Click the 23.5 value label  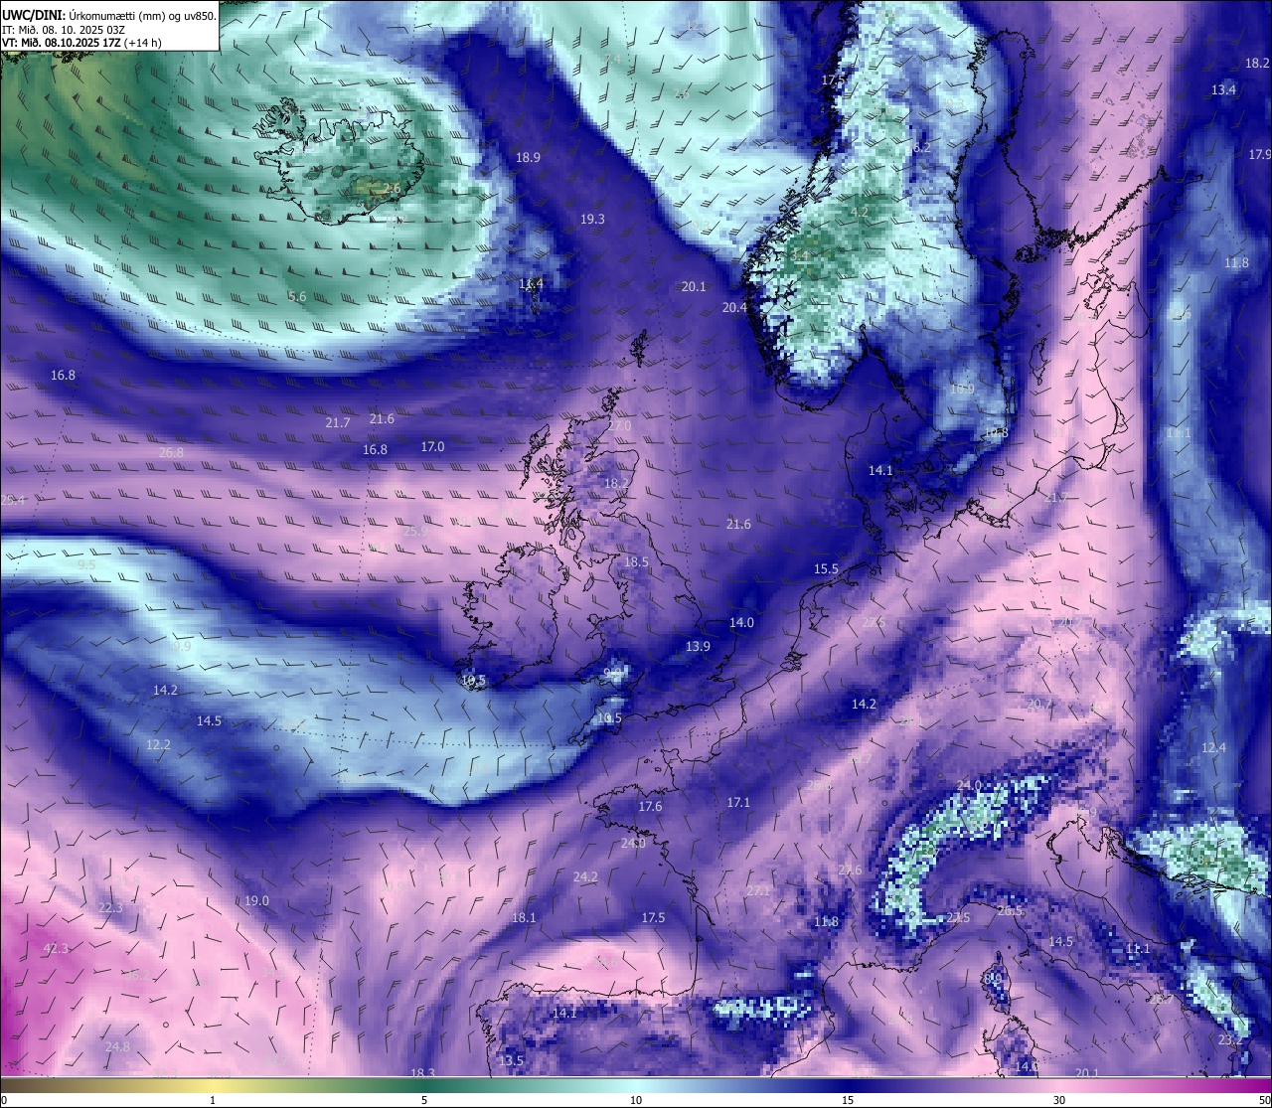(x=958, y=917)
